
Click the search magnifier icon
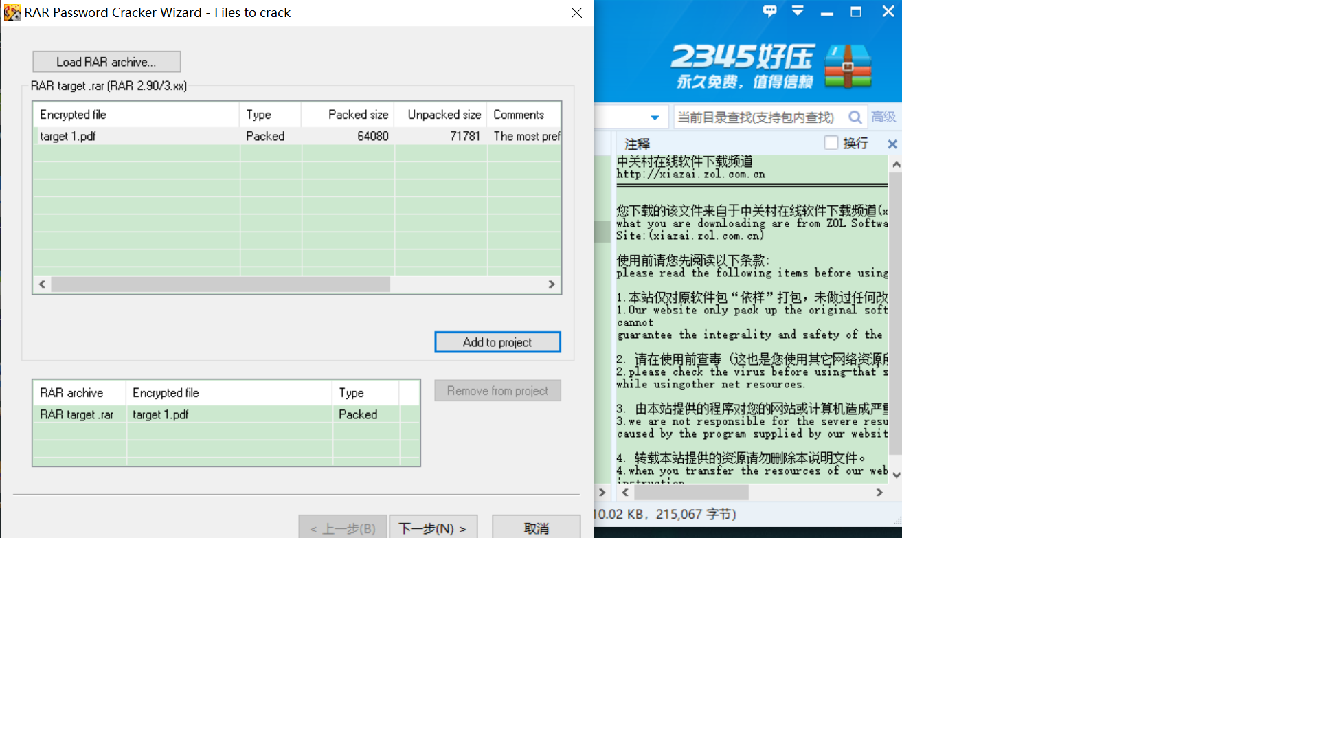coord(855,117)
